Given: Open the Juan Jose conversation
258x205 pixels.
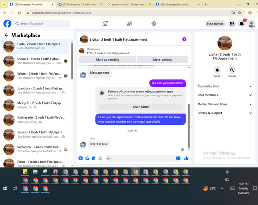Looking at the screenshot, I should [x=35, y=90].
